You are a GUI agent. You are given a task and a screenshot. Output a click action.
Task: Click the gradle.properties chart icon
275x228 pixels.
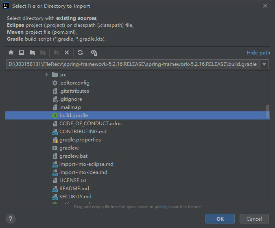[55, 140]
